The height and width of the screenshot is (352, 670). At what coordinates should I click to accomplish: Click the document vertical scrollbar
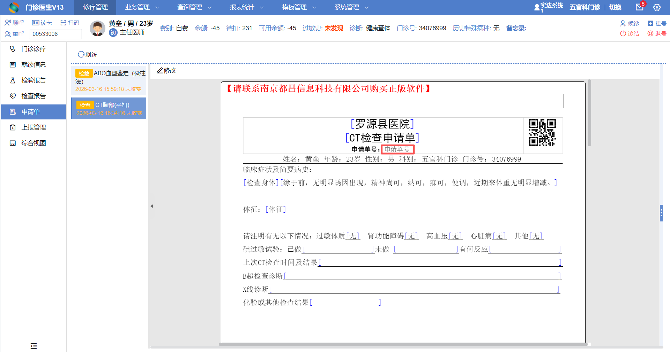tap(589, 113)
